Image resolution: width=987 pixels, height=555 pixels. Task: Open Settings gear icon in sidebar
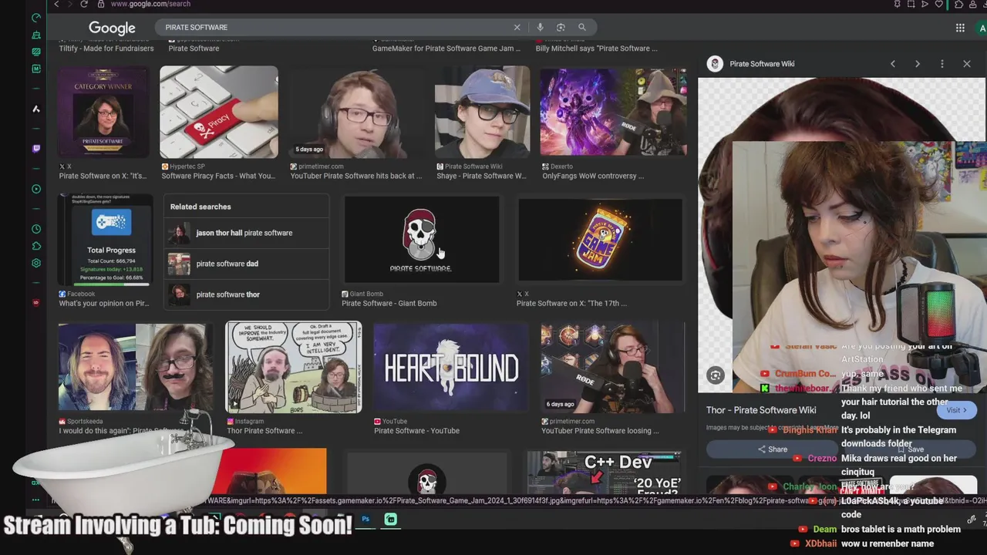coord(36,263)
